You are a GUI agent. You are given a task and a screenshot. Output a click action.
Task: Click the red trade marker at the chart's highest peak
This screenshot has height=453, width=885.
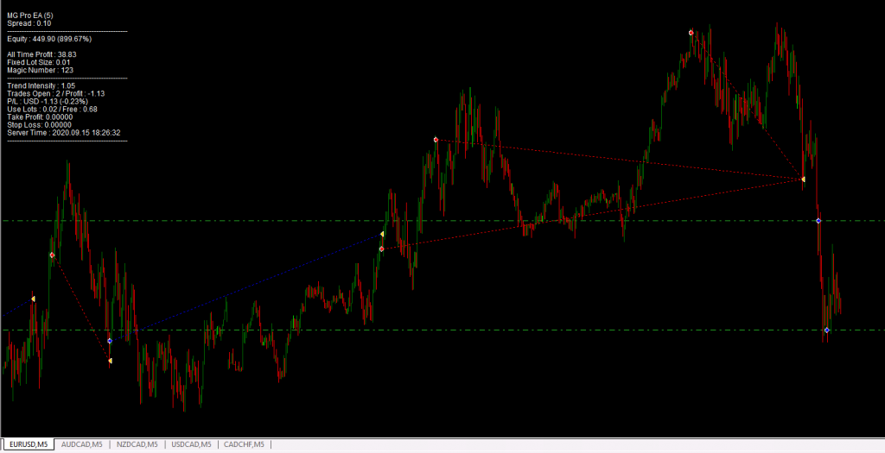pyautogui.click(x=691, y=33)
